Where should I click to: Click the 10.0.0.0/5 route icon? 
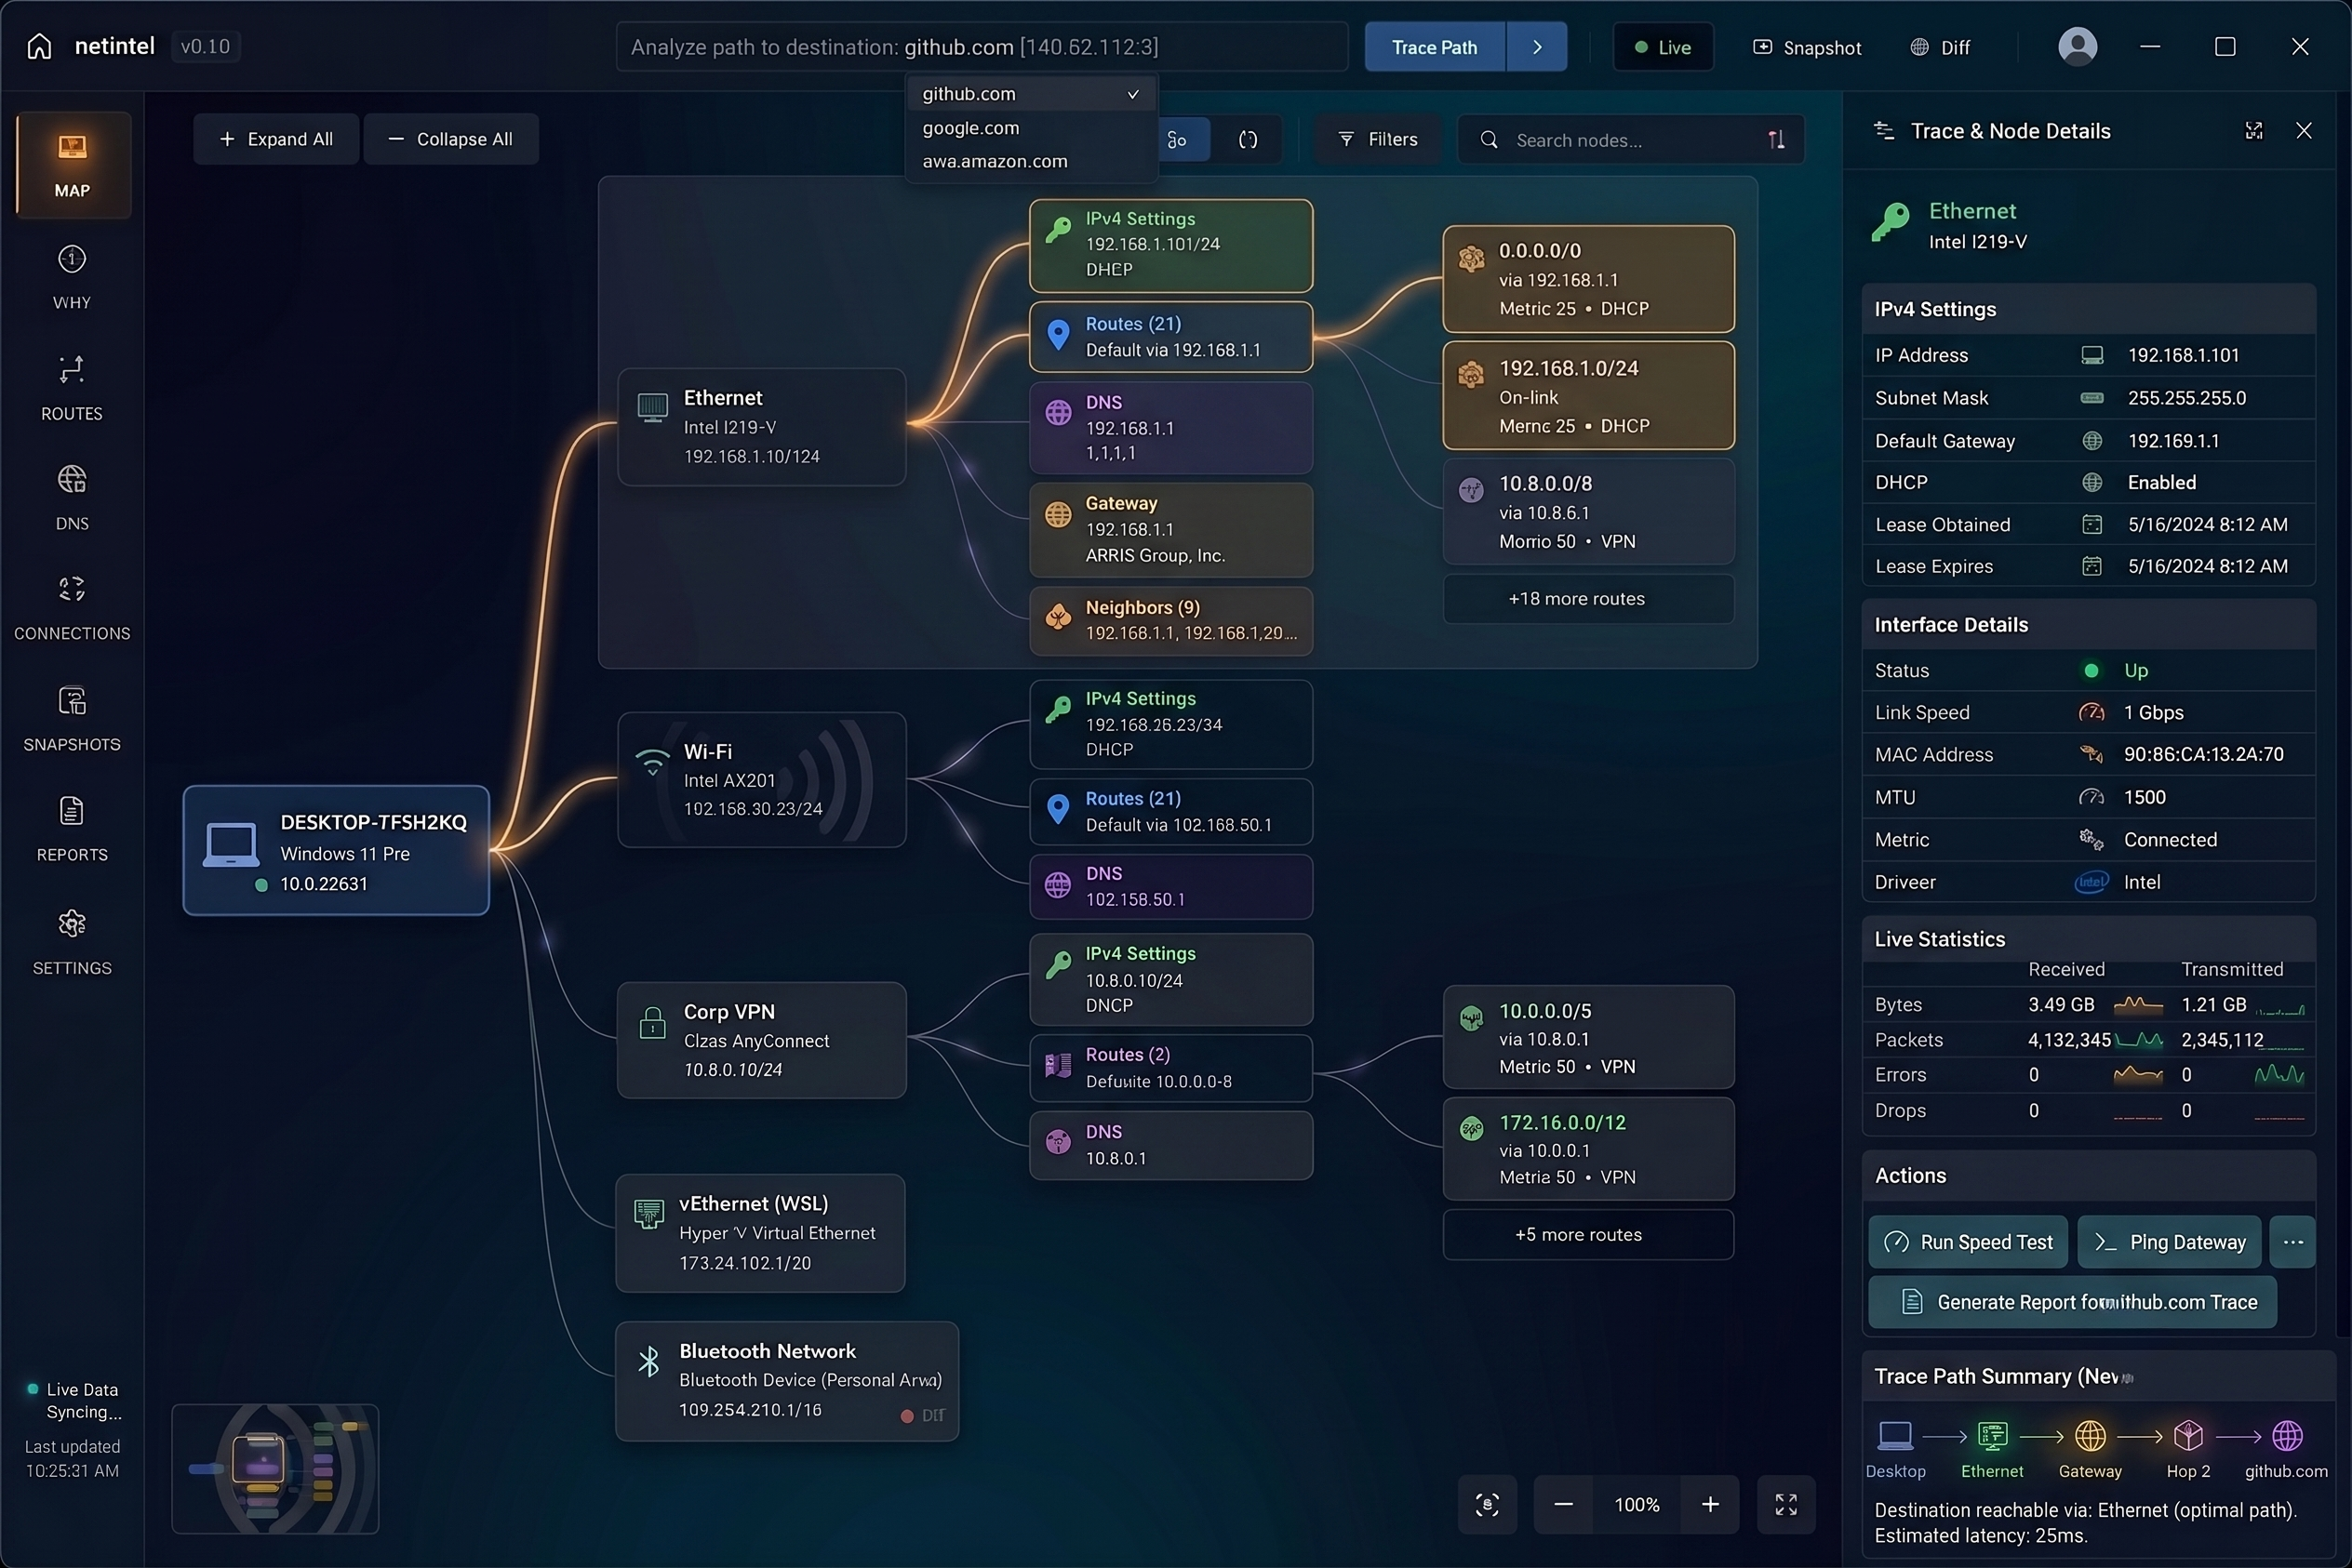[1471, 1019]
